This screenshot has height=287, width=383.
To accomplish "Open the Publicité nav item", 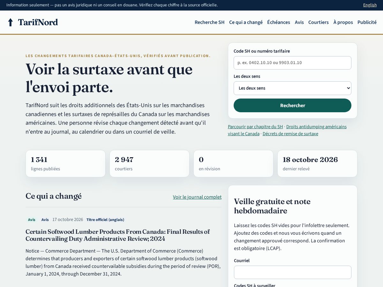I will (x=367, y=22).
